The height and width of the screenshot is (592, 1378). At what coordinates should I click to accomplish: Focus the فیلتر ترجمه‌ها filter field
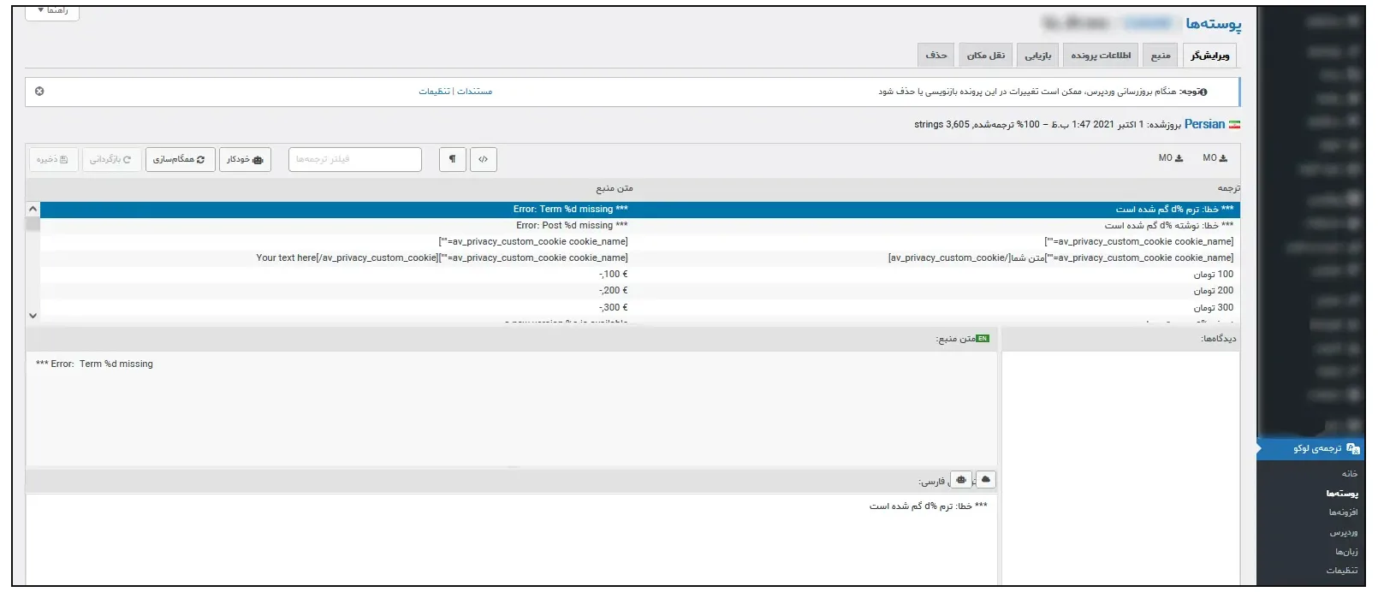(355, 159)
